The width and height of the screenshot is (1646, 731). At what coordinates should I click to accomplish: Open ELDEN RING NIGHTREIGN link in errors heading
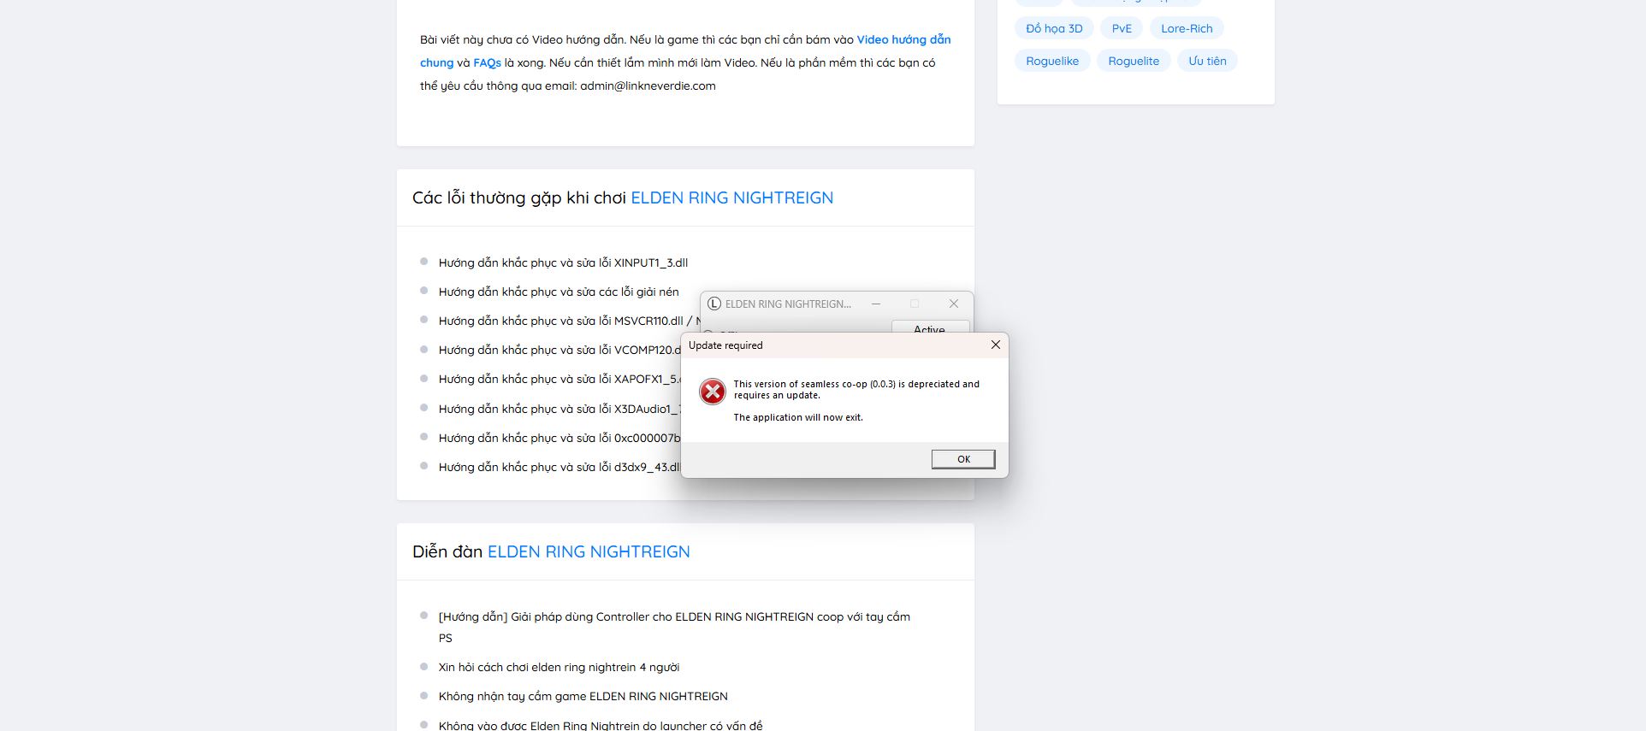pos(731,197)
